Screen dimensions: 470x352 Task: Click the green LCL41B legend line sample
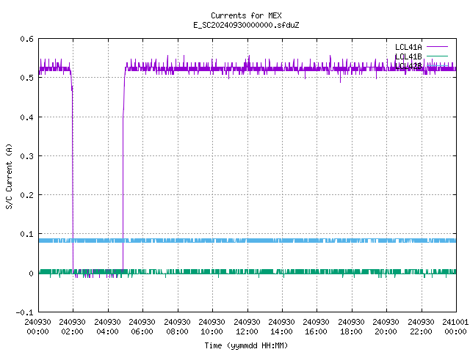pos(437,56)
